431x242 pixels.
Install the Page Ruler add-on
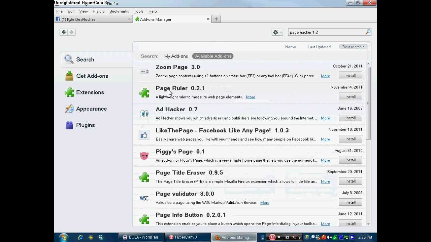350,97
